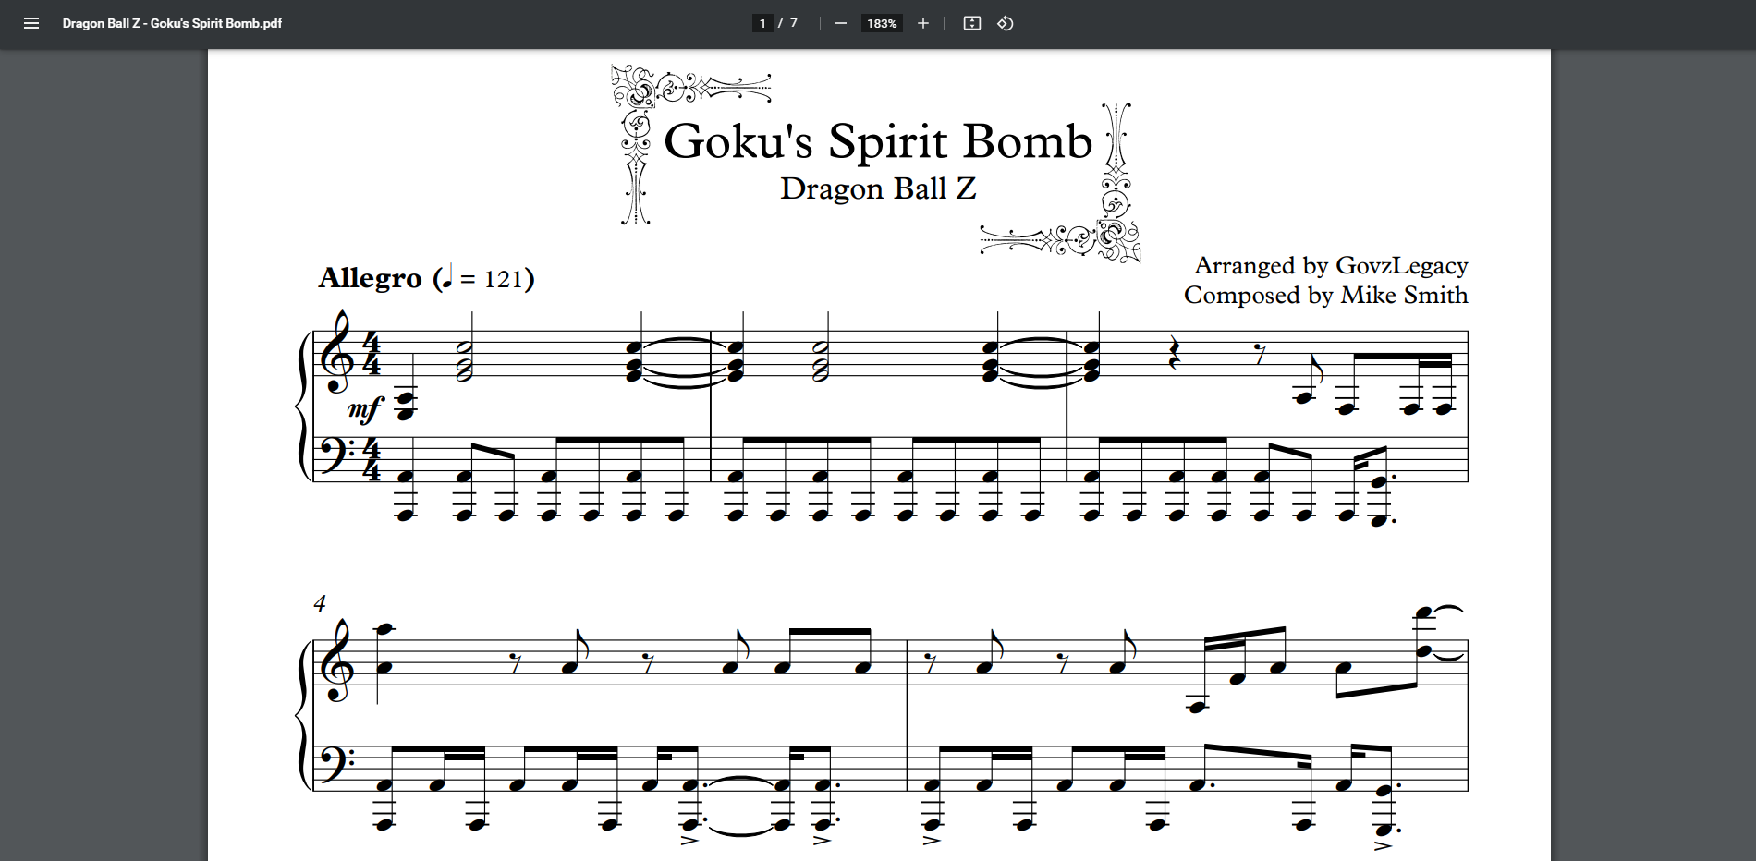Click the fit to page icon
The height and width of the screenshot is (861, 1756).
tap(971, 23)
